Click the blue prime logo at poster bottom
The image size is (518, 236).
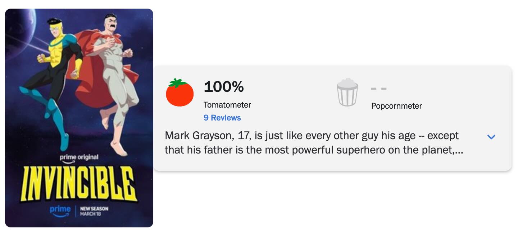point(60,210)
